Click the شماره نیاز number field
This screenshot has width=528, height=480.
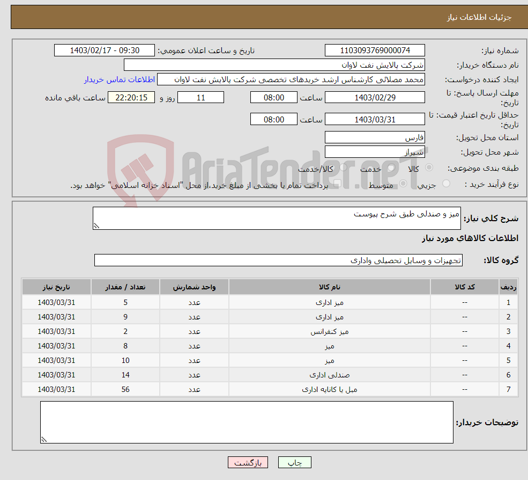[375, 50]
